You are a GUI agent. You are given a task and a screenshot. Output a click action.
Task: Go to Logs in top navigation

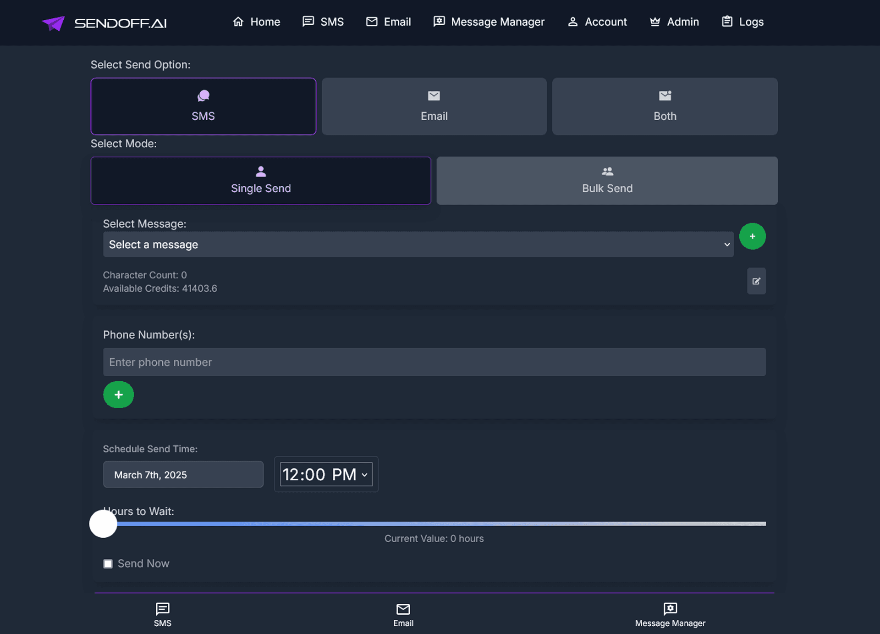pos(742,22)
